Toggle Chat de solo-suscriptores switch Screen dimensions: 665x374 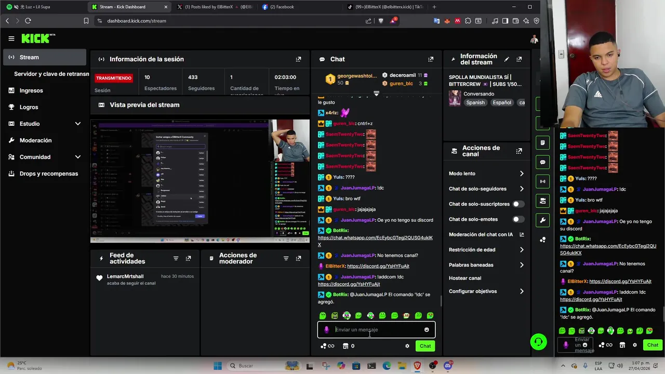[518, 204]
